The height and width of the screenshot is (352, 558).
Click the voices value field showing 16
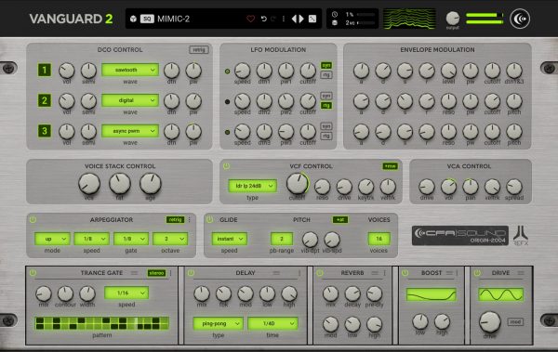(x=379, y=239)
